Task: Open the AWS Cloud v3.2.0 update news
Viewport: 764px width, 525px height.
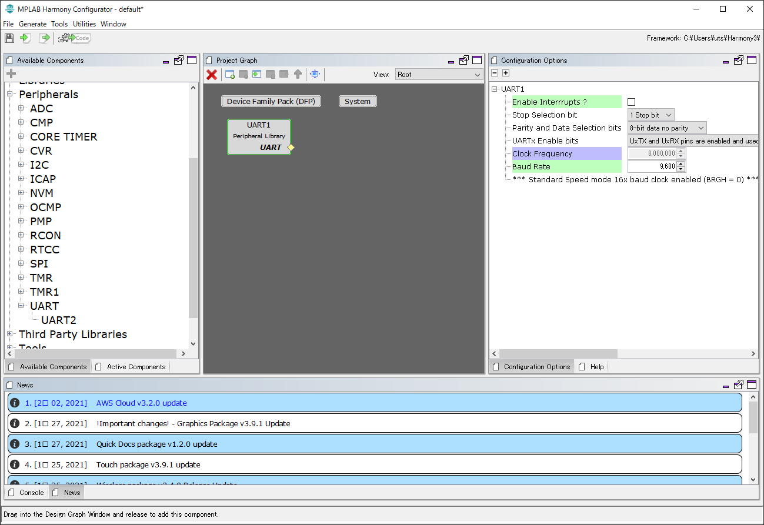Action: pos(375,403)
